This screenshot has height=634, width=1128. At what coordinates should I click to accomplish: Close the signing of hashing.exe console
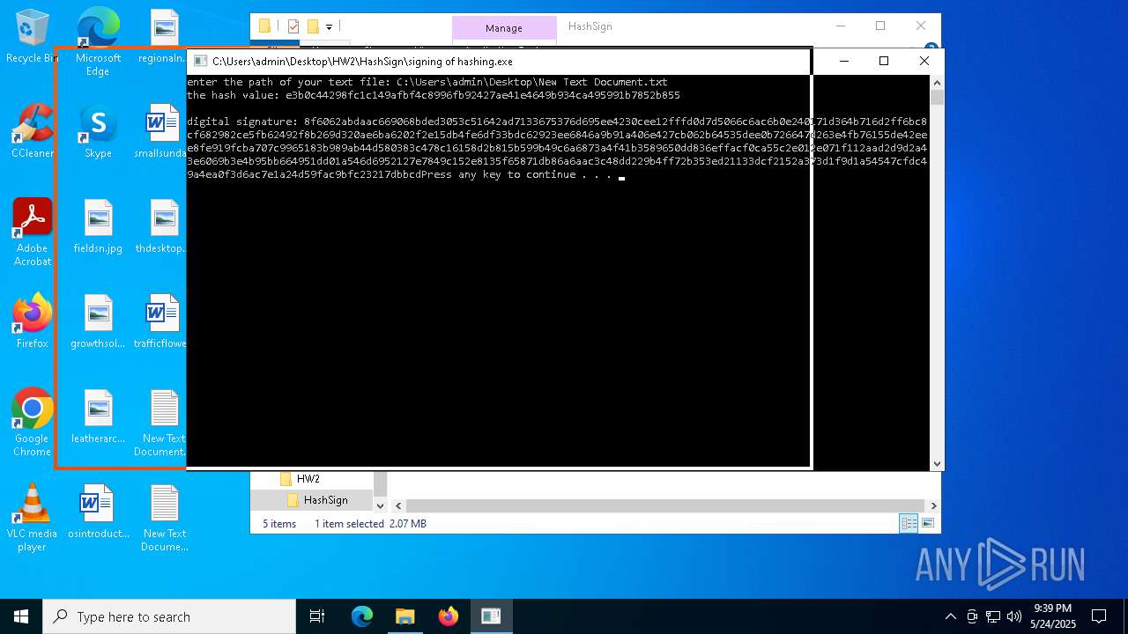tap(924, 61)
